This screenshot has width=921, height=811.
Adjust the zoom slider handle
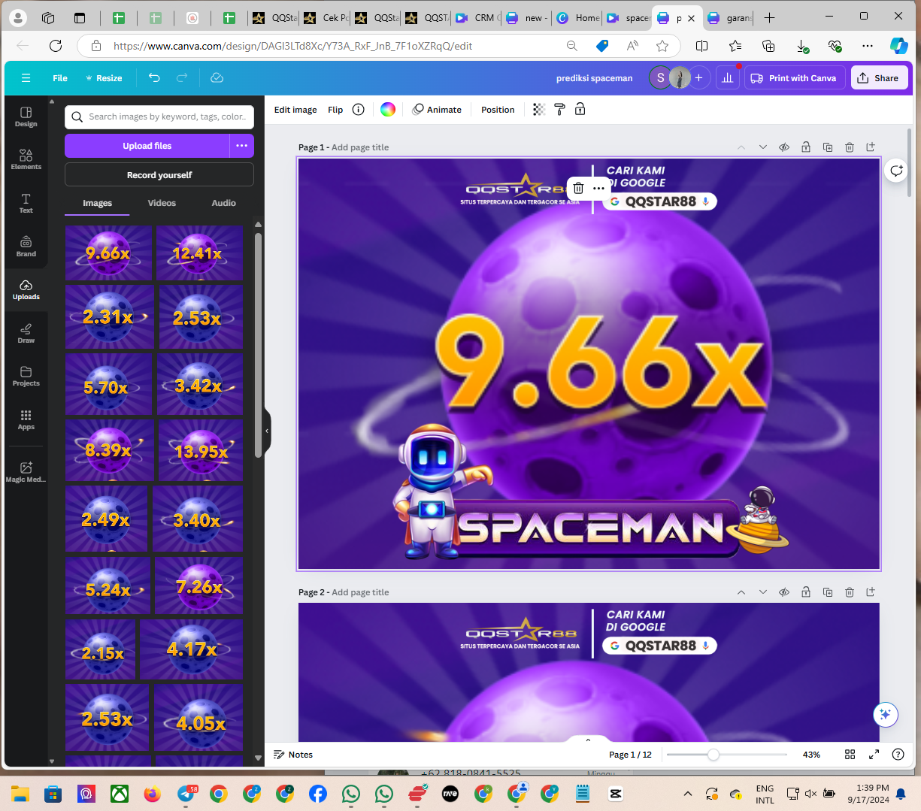point(713,755)
